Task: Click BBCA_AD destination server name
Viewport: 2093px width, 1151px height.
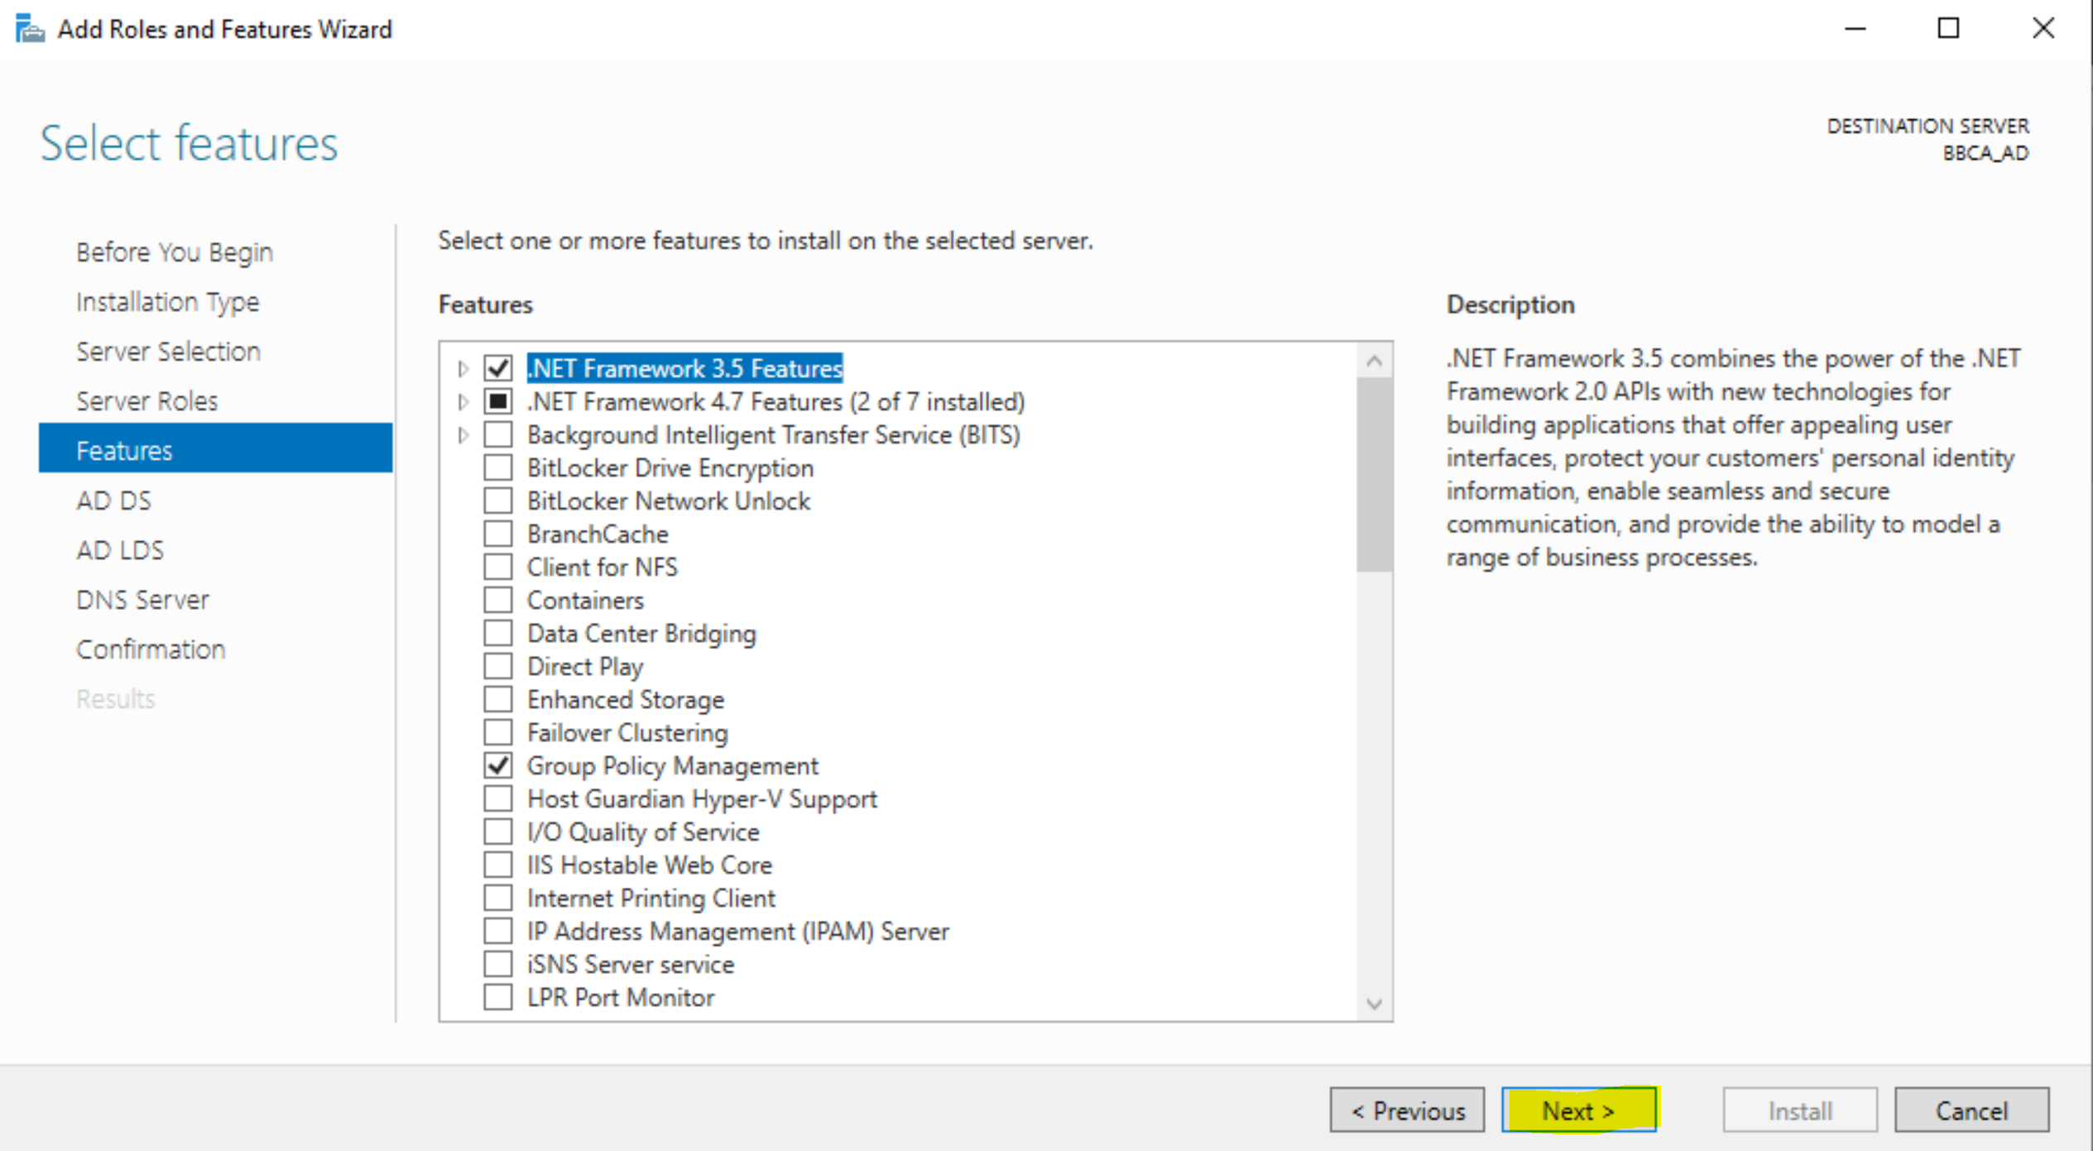Action: pos(1985,153)
